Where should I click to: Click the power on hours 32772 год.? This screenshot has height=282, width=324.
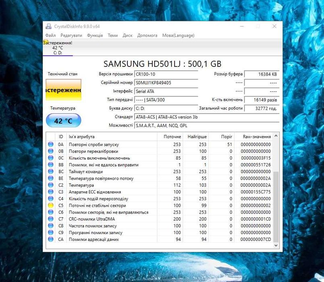click(x=262, y=108)
